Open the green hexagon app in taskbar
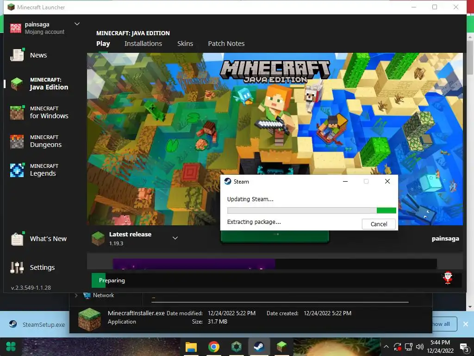This screenshot has width=474, height=356. 236,347
